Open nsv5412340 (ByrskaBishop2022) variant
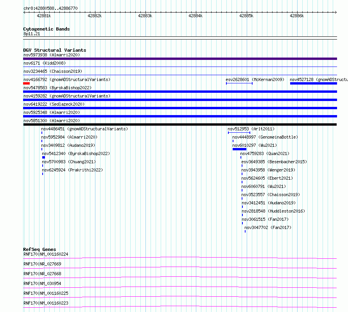The height and width of the screenshot is (312, 348). [x=76, y=153]
